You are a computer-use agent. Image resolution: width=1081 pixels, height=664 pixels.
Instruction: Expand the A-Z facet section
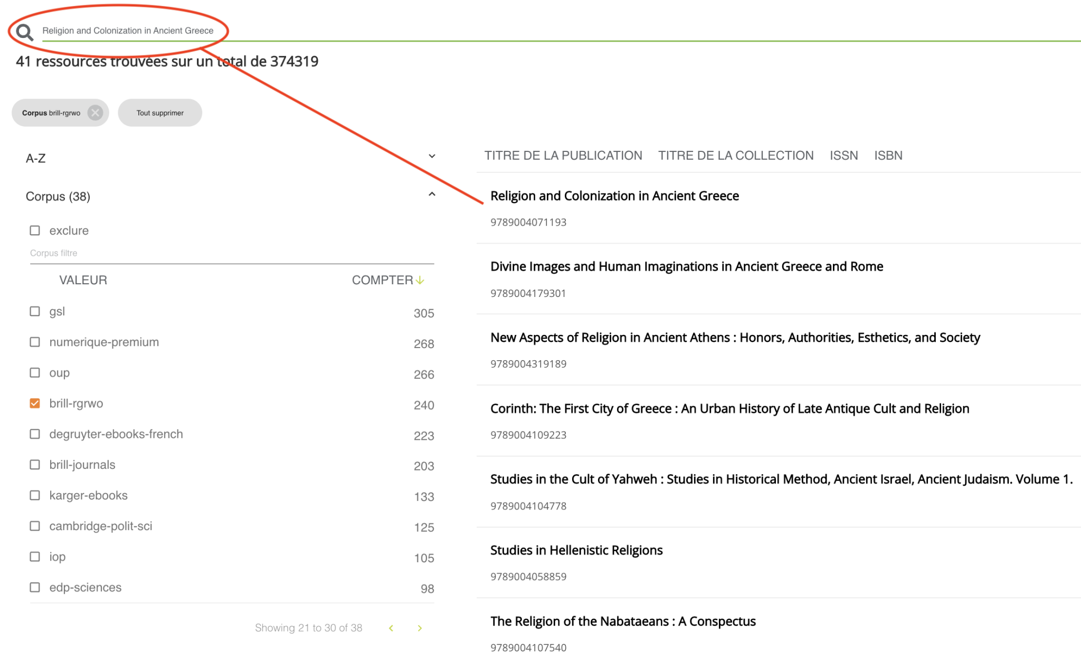click(x=432, y=156)
